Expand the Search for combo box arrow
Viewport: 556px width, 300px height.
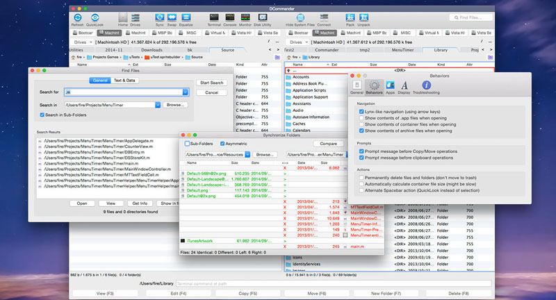pyautogui.click(x=186, y=92)
